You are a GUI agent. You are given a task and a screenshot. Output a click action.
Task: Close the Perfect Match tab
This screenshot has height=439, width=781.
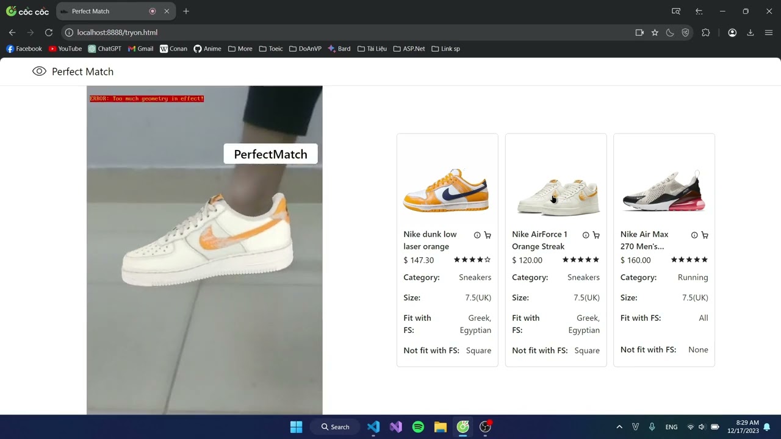point(167,11)
